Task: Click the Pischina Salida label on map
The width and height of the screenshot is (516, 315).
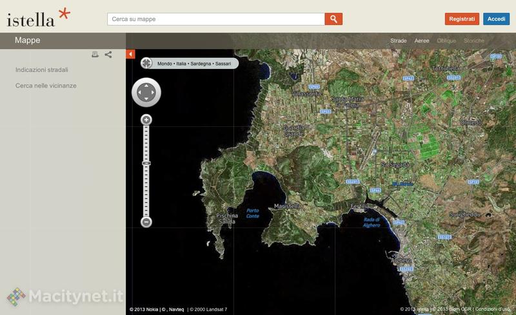Action: coord(227,218)
